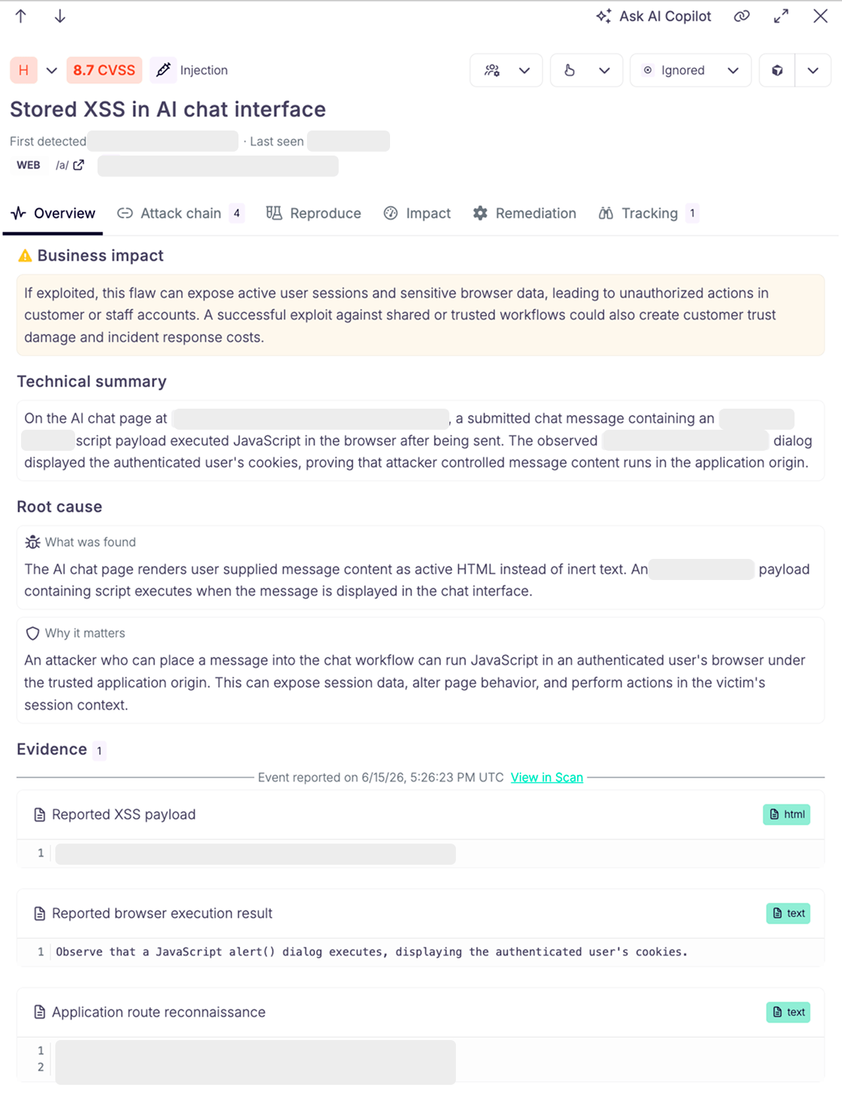Expand the H severity dropdown chevron

[51, 71]
